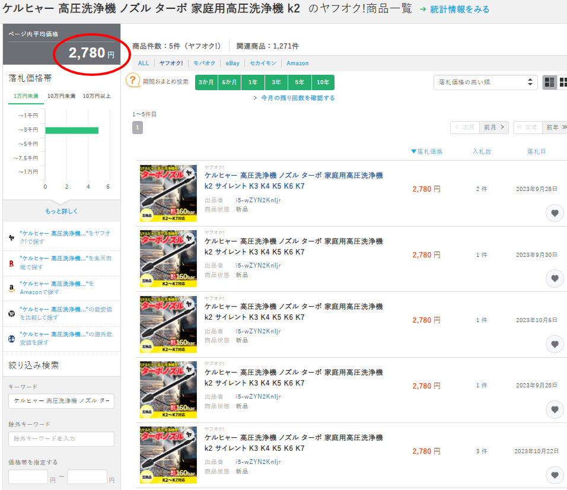Screen dimensions: 567x490
Task: Favorite the listing that sold on 2023年10月6日
Action: coord(555,344)
